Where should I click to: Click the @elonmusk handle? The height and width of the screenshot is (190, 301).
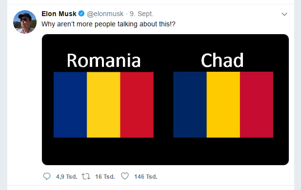point(105,14)
